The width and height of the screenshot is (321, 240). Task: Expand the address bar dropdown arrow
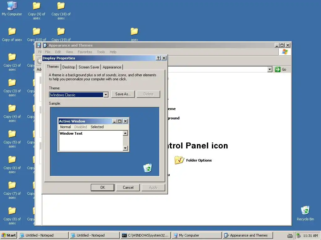pyautogui.click(x=270, y=69)
